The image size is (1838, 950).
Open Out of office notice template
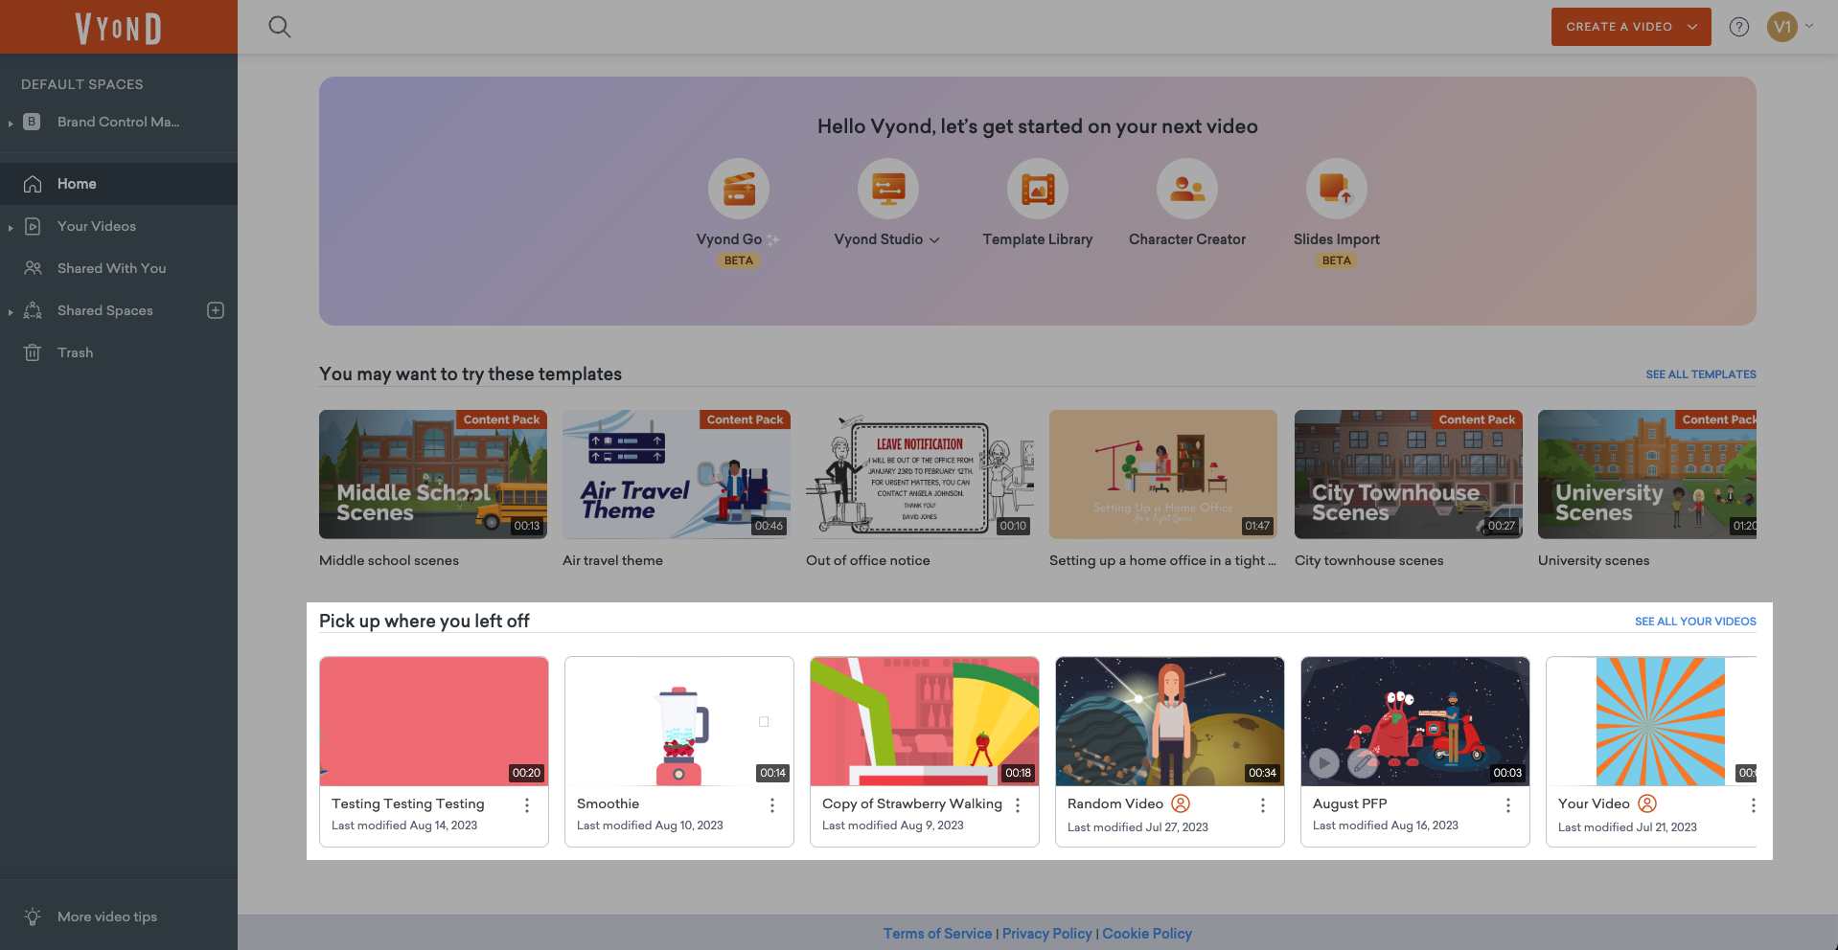tap(920, 474)
